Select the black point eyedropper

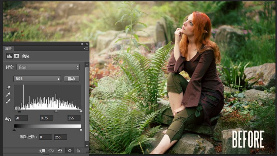pyautogui.click(x=8, y=88)
